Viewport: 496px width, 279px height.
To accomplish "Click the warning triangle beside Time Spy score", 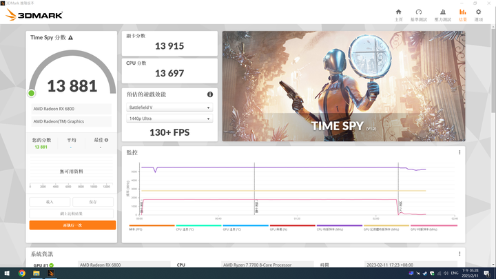I will 70,38.
